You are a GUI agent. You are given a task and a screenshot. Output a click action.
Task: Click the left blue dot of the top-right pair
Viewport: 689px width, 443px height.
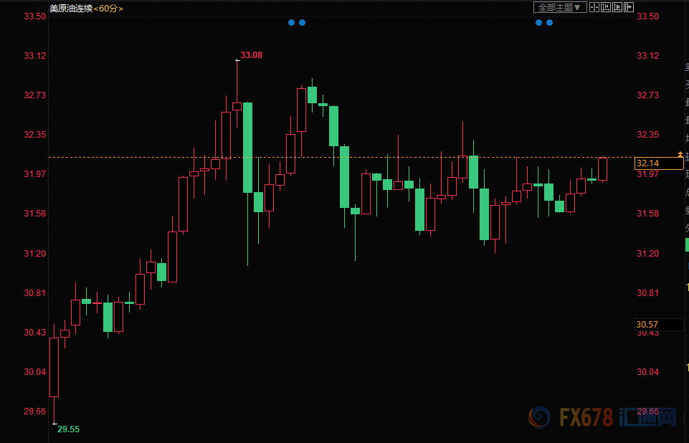538,22
